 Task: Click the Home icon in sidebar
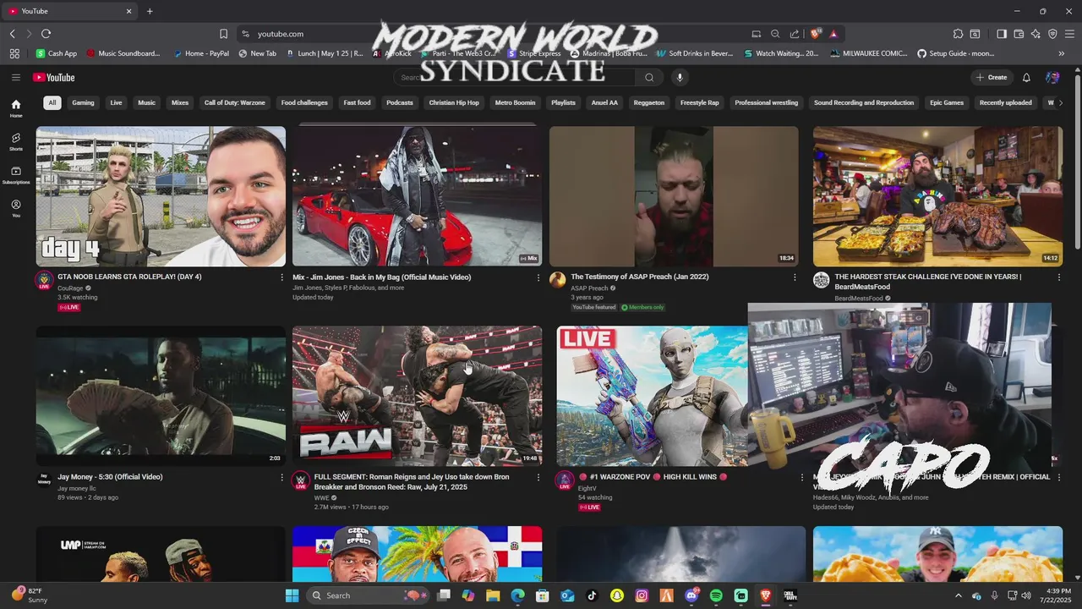pyautogui.click(x=16, y=108)
